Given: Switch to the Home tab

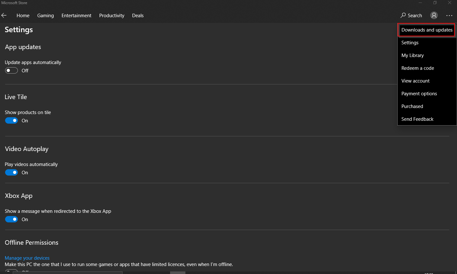Looking at the screenshot, I should 23,15.
